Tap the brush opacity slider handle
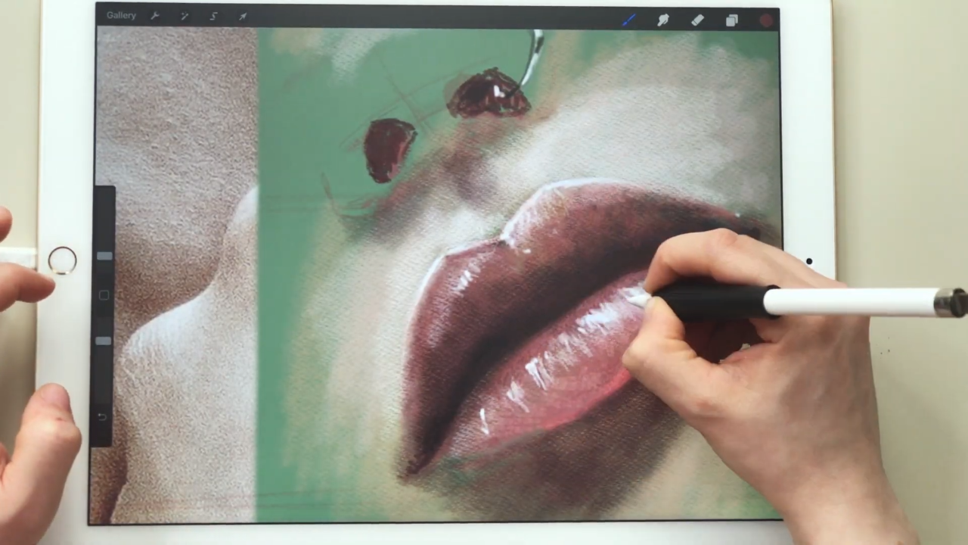The width and height of the screenshot is (968, 545). tap(104, 341)
